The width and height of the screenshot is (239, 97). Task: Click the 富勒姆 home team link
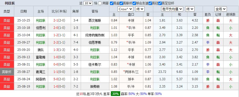(41, 57)
